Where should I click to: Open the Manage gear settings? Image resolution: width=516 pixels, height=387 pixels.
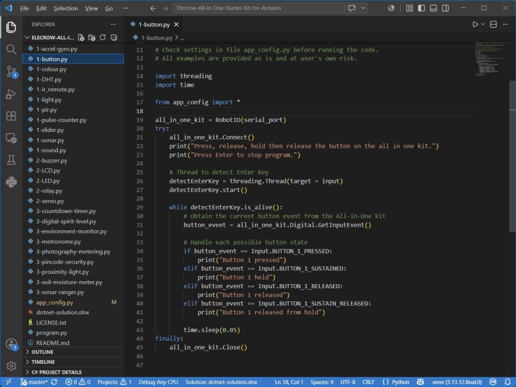[x=11, y=366]
